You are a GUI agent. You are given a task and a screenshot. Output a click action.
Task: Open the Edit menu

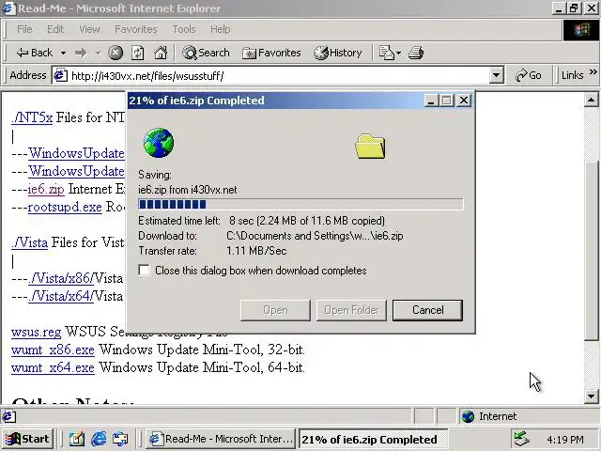[55, 29]
